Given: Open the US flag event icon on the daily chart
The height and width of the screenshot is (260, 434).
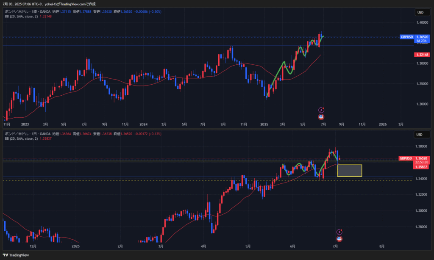Looking at the screenshot, I should point(339,239).
